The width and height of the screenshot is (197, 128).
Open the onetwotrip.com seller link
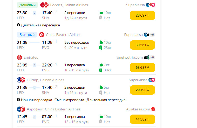point(130,57)
